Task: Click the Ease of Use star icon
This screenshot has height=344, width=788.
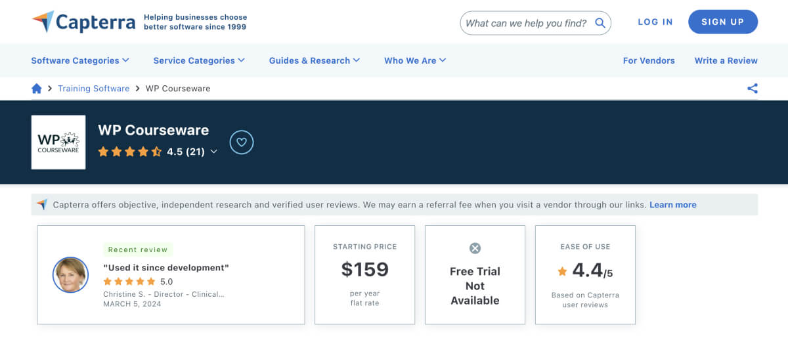Action: [x=562, y=271]
